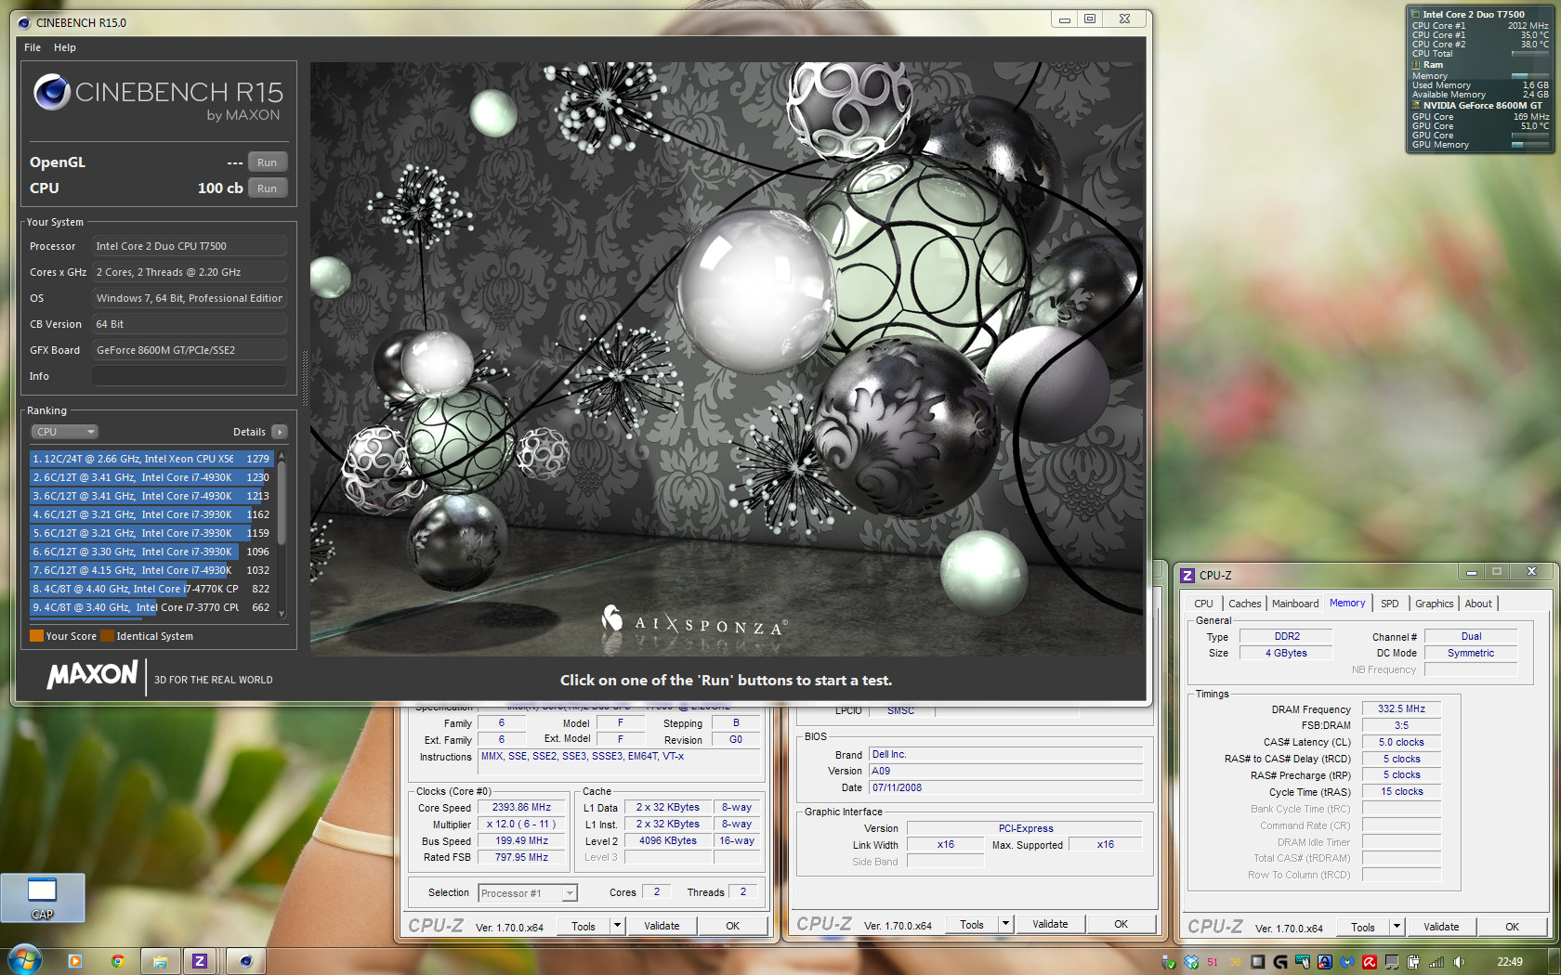Open Tools dropdown arrow in CPU-Z Mainboard window
The width and height of the screenshot is (1561, 975).
coord(1004,924)
